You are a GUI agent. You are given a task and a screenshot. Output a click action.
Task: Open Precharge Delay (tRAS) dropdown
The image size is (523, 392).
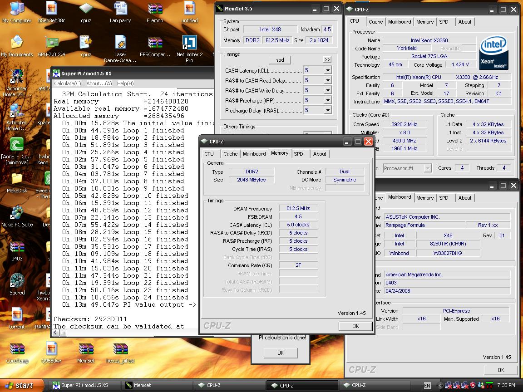click(x=327, y=110)
